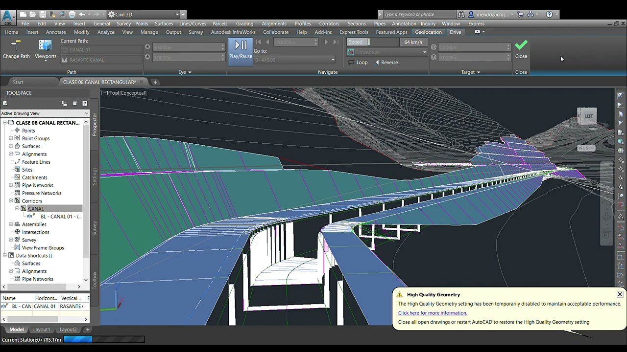Select the CANAL corridor tree item
Screen dimensions: 627x352
click(36, 209)
